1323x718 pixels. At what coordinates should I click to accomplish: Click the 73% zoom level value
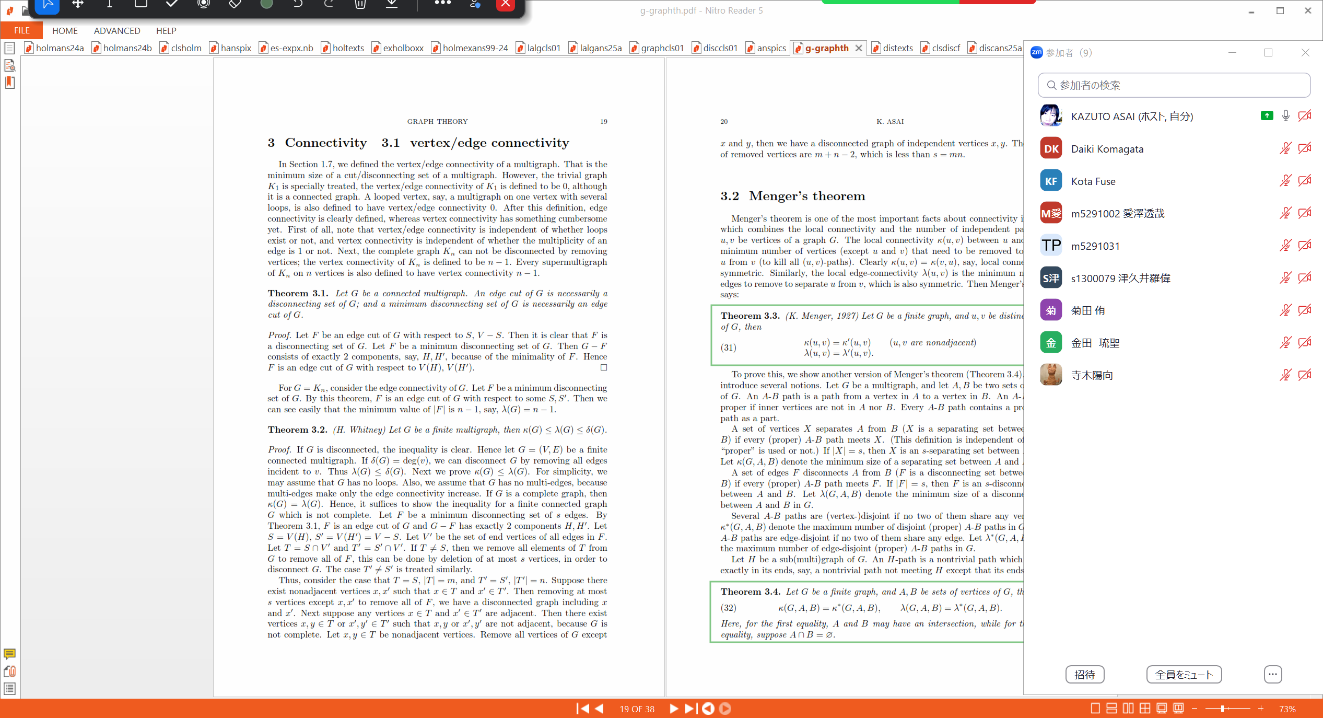(x=1287, y=709)
